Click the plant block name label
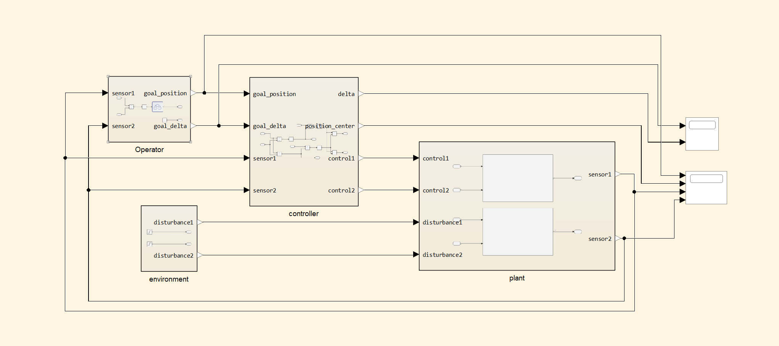The height and width of the screenshot is (346, 779). pos(517,278)
